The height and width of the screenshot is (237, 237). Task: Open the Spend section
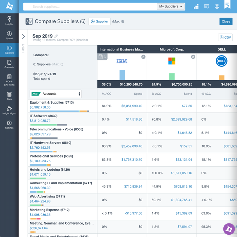point(9,35)
